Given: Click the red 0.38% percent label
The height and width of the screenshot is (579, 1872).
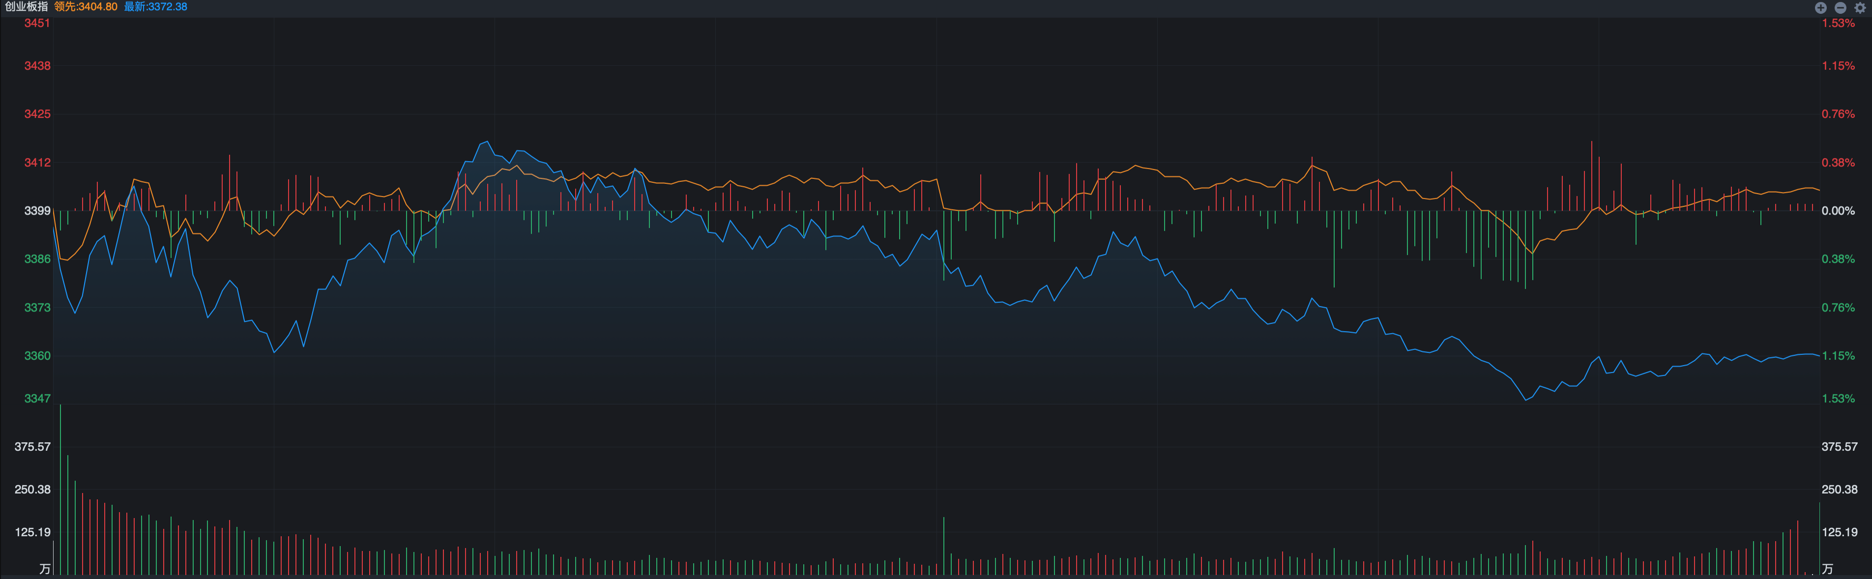Looking at the screenshot, I should (1838, 162).
